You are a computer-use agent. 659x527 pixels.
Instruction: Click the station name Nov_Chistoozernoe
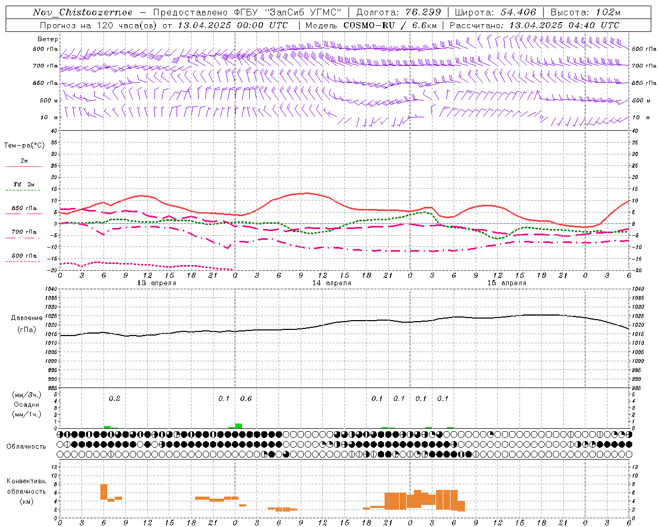[83, 12]
